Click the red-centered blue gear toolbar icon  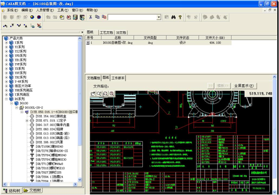(x=39, y=17)
